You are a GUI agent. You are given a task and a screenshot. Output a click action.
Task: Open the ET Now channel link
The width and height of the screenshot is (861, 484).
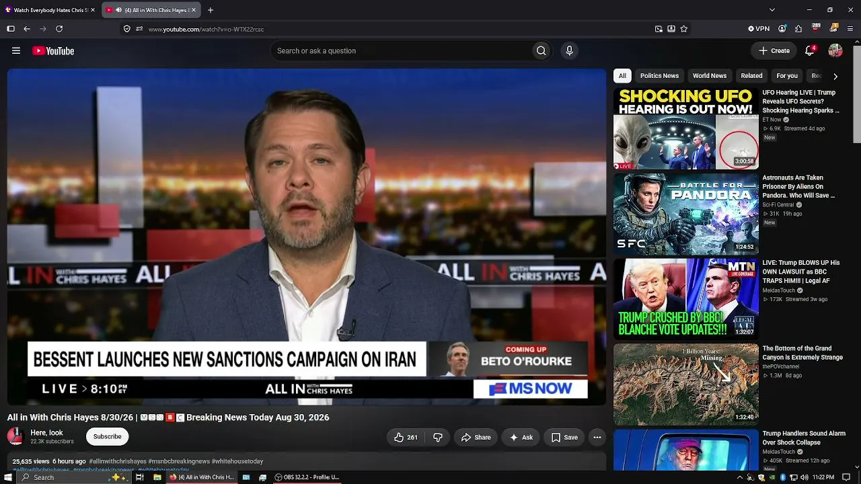772,120
